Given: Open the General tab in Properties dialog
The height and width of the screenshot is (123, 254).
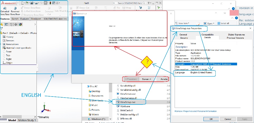Looking at the screenshot, I should [183, 35].
